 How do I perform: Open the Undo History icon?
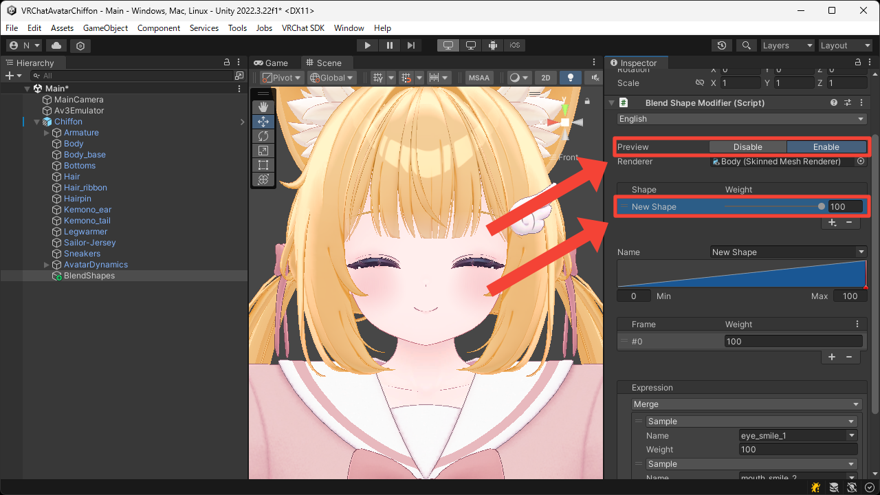[721, 45]
